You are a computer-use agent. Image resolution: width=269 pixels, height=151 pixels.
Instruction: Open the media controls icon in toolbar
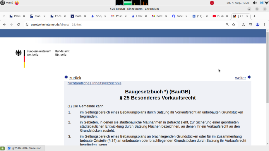coord(251,25)
